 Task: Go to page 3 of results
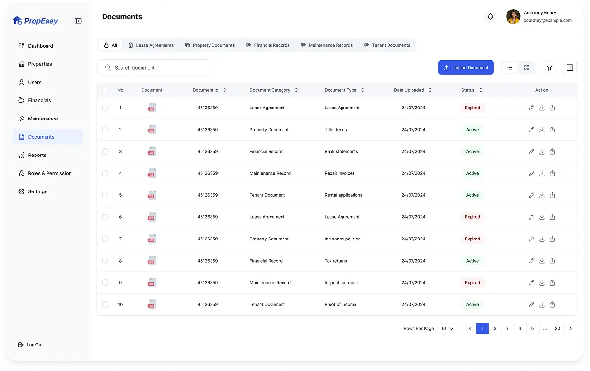(x=507, y=329)
